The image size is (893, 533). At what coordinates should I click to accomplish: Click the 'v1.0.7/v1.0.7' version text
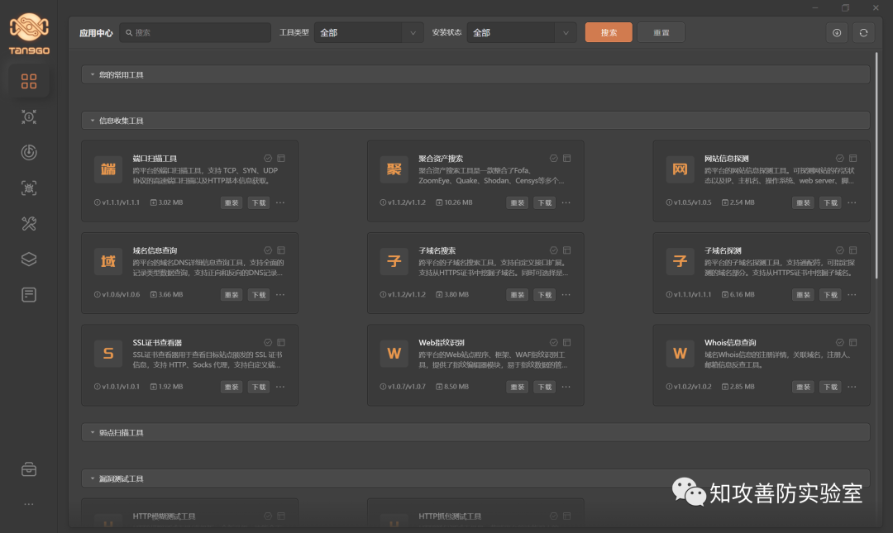pos(407,387)
